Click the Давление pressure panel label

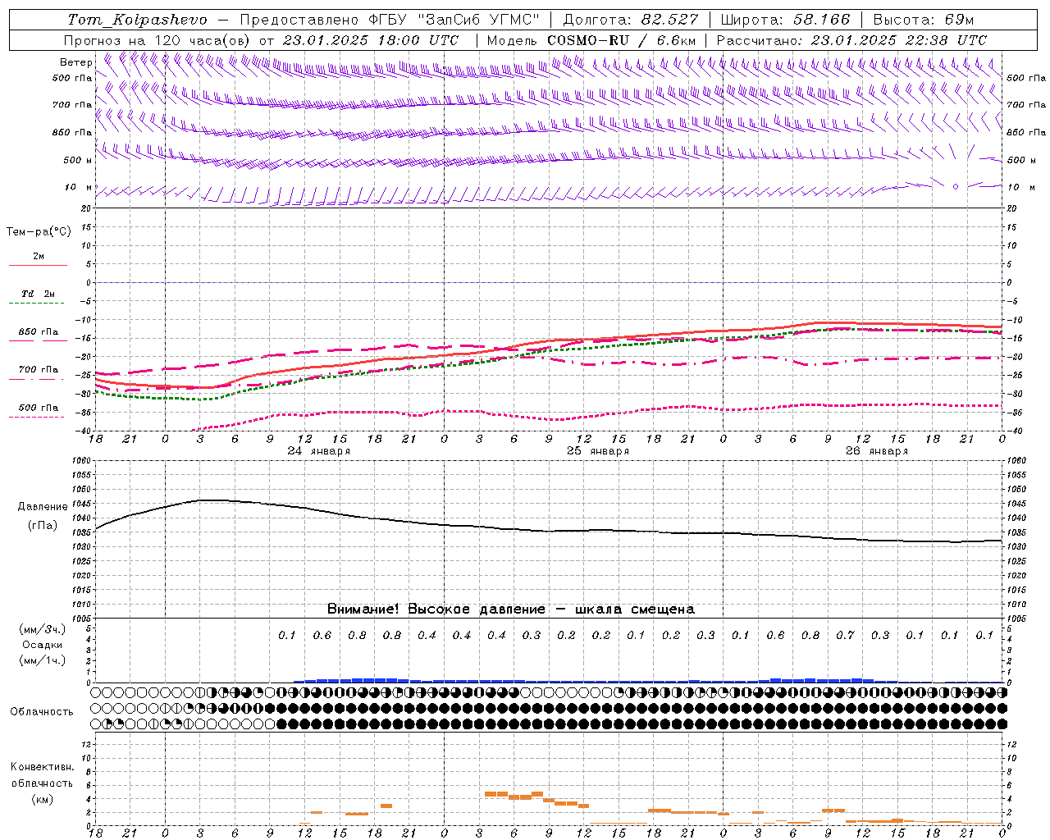point(43,507)
